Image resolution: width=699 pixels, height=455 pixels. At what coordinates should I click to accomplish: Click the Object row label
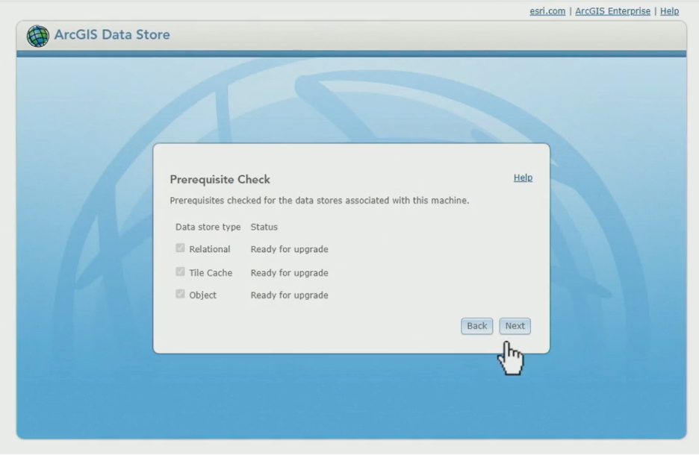pyautogui.click(x=203, y=293)
